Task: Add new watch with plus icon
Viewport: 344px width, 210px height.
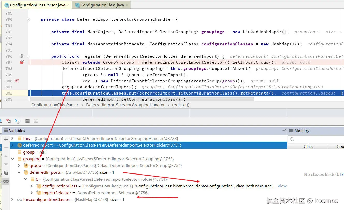Action: pos(6,139)
